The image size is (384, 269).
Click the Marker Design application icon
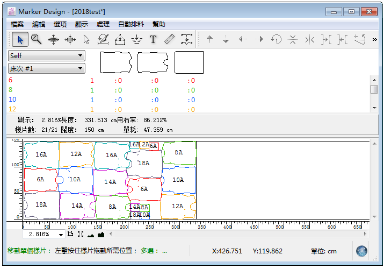[x=11, y=11]
